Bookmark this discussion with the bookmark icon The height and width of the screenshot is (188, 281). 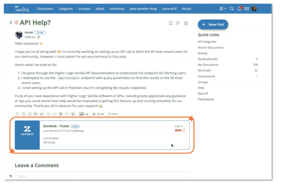[x=171, y=23]
